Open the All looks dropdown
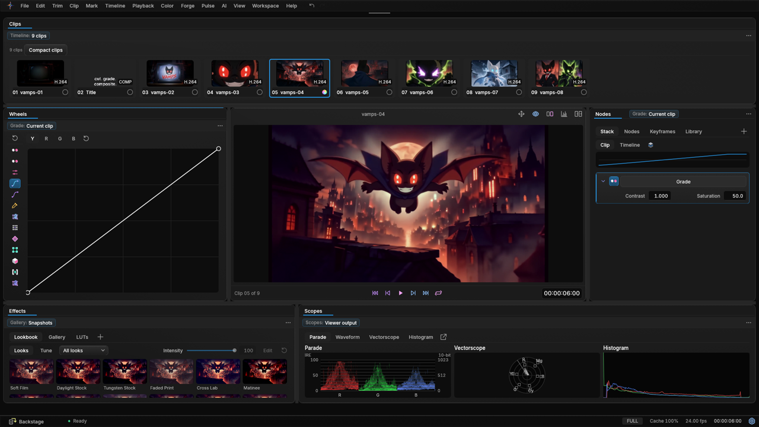This screenshot has width=759, height=427. (x=84, y=350)
